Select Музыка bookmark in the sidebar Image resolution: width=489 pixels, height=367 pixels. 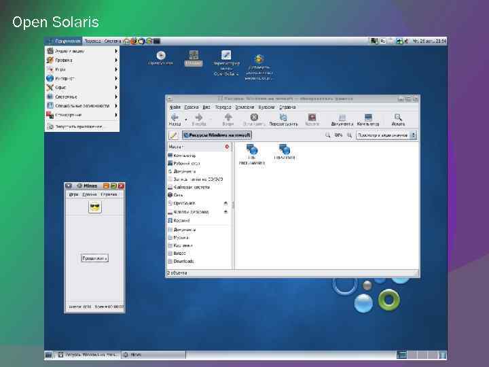point(178,238)
